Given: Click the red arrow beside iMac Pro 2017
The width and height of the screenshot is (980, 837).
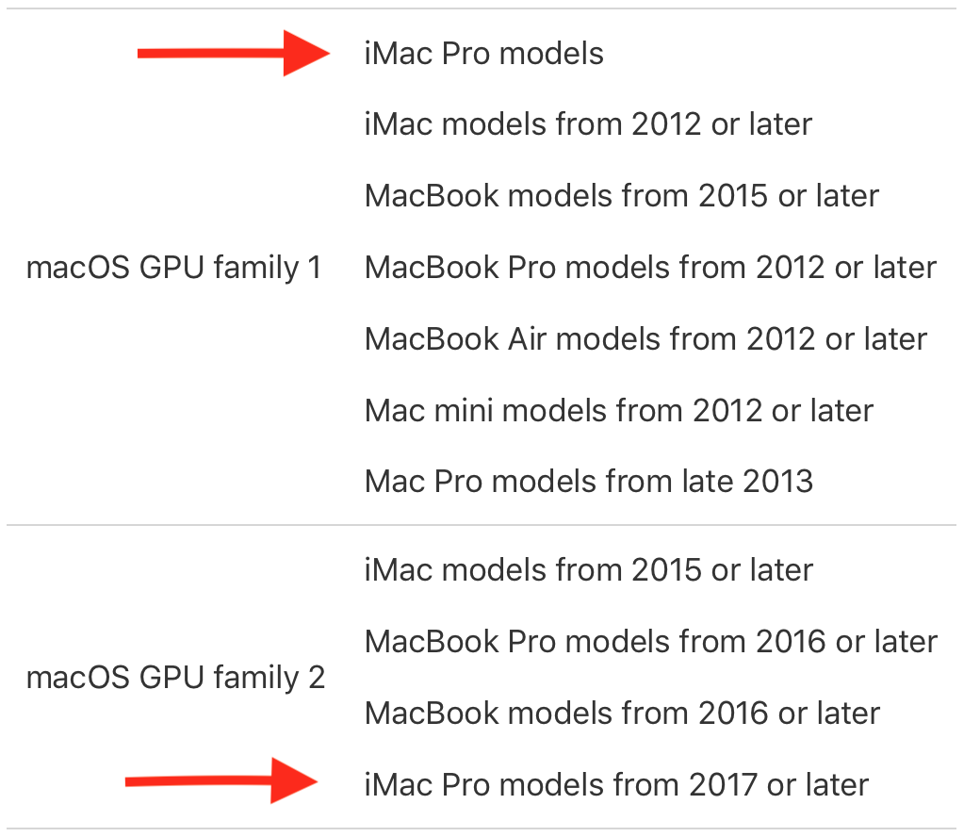Looking at the screenshot, I should click(221, 780).
